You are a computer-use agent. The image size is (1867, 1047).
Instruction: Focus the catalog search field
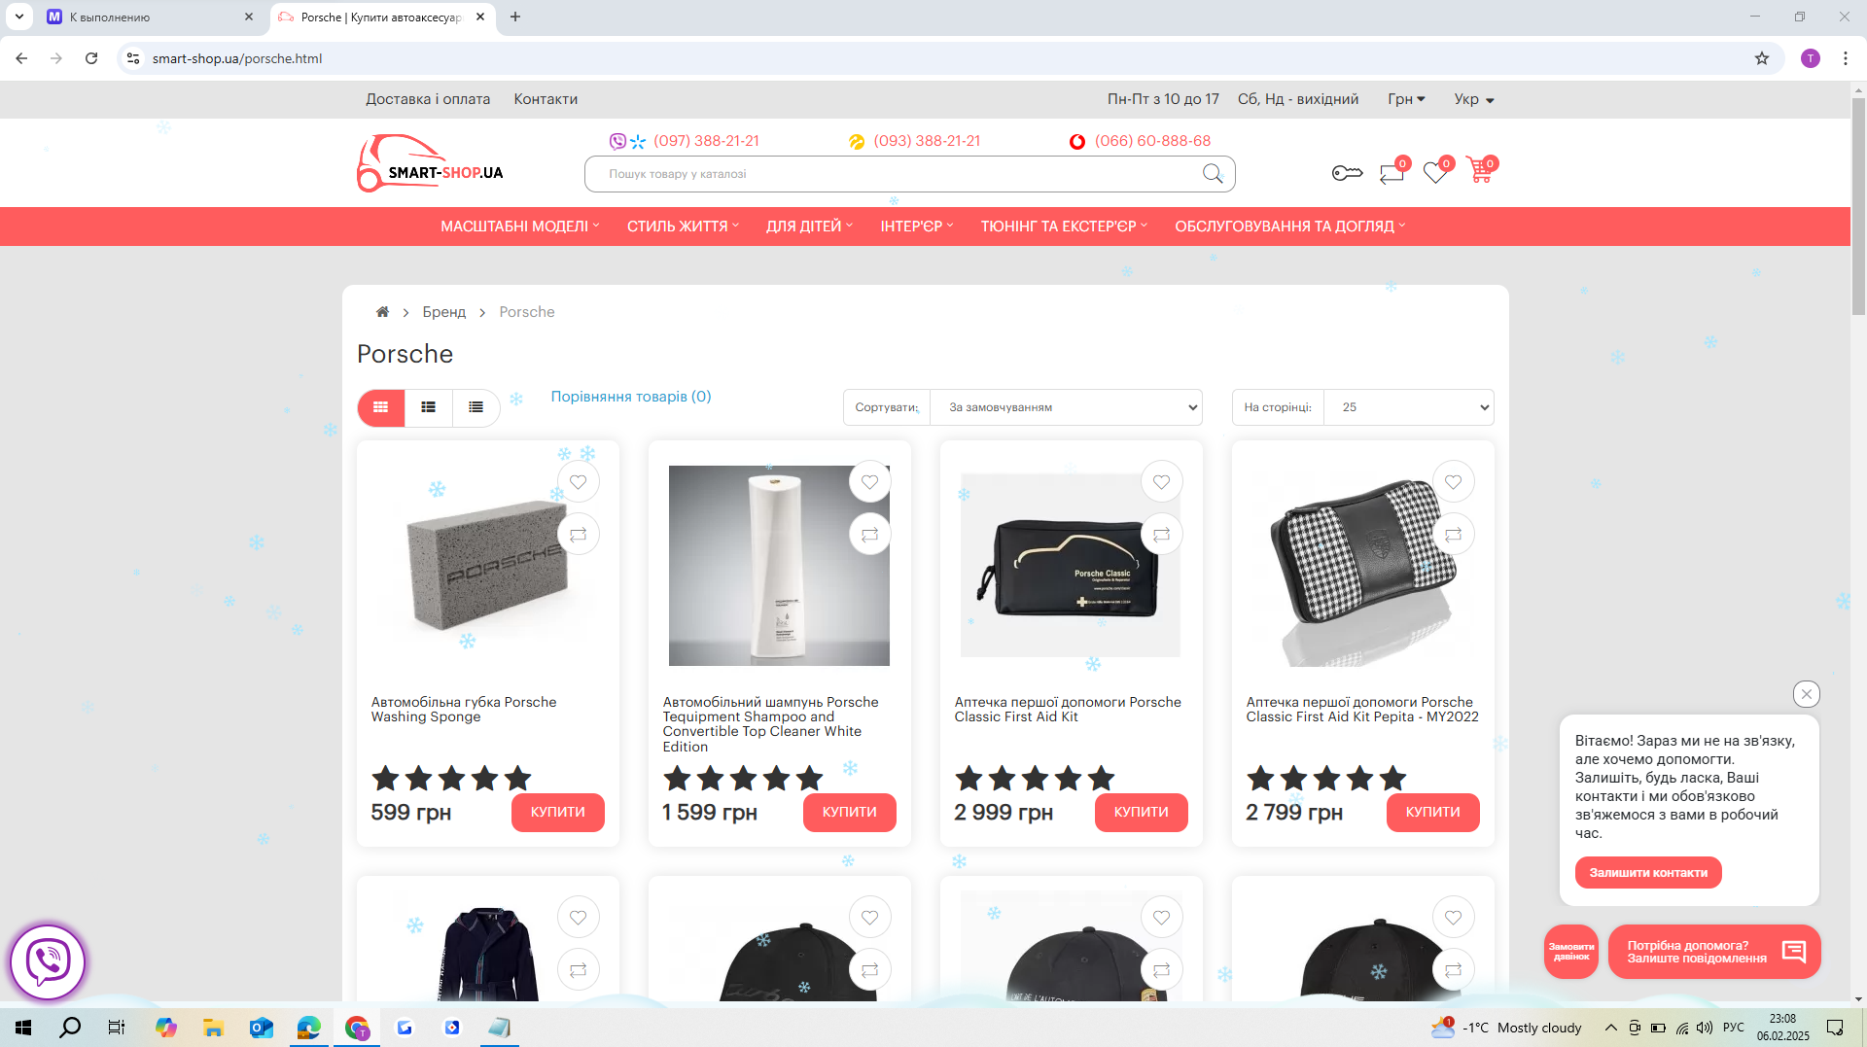tap(910, 174)
